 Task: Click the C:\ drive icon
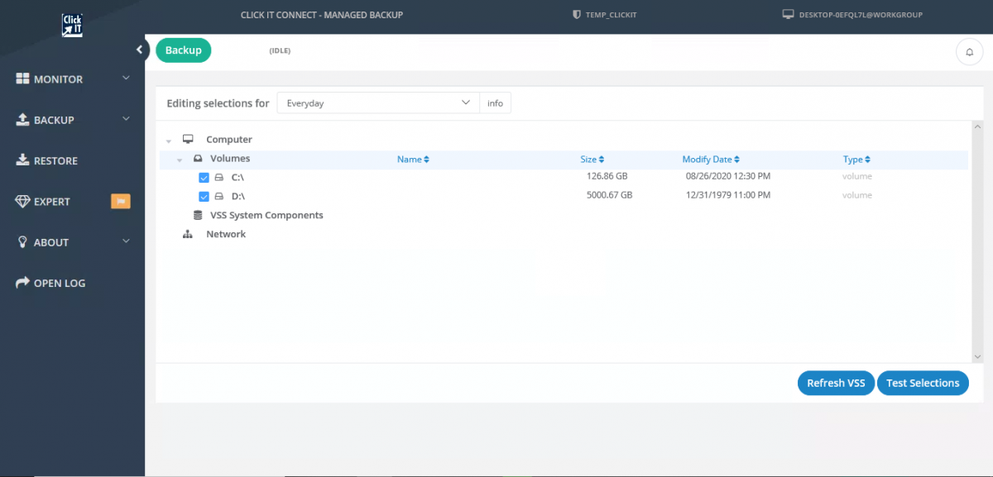pos(219,177)
